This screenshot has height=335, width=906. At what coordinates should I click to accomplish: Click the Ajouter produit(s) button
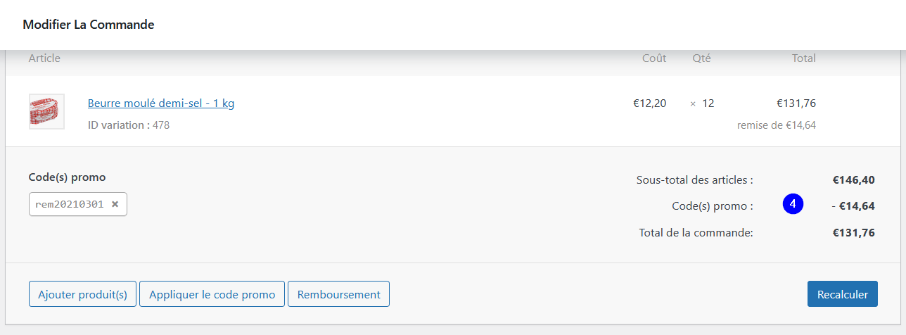tap(82, 294)
